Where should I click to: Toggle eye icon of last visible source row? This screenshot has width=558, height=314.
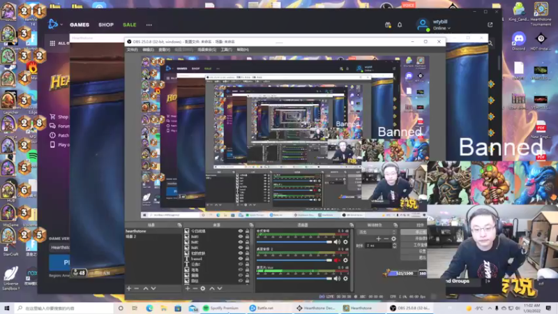click(x=241, y=281)
